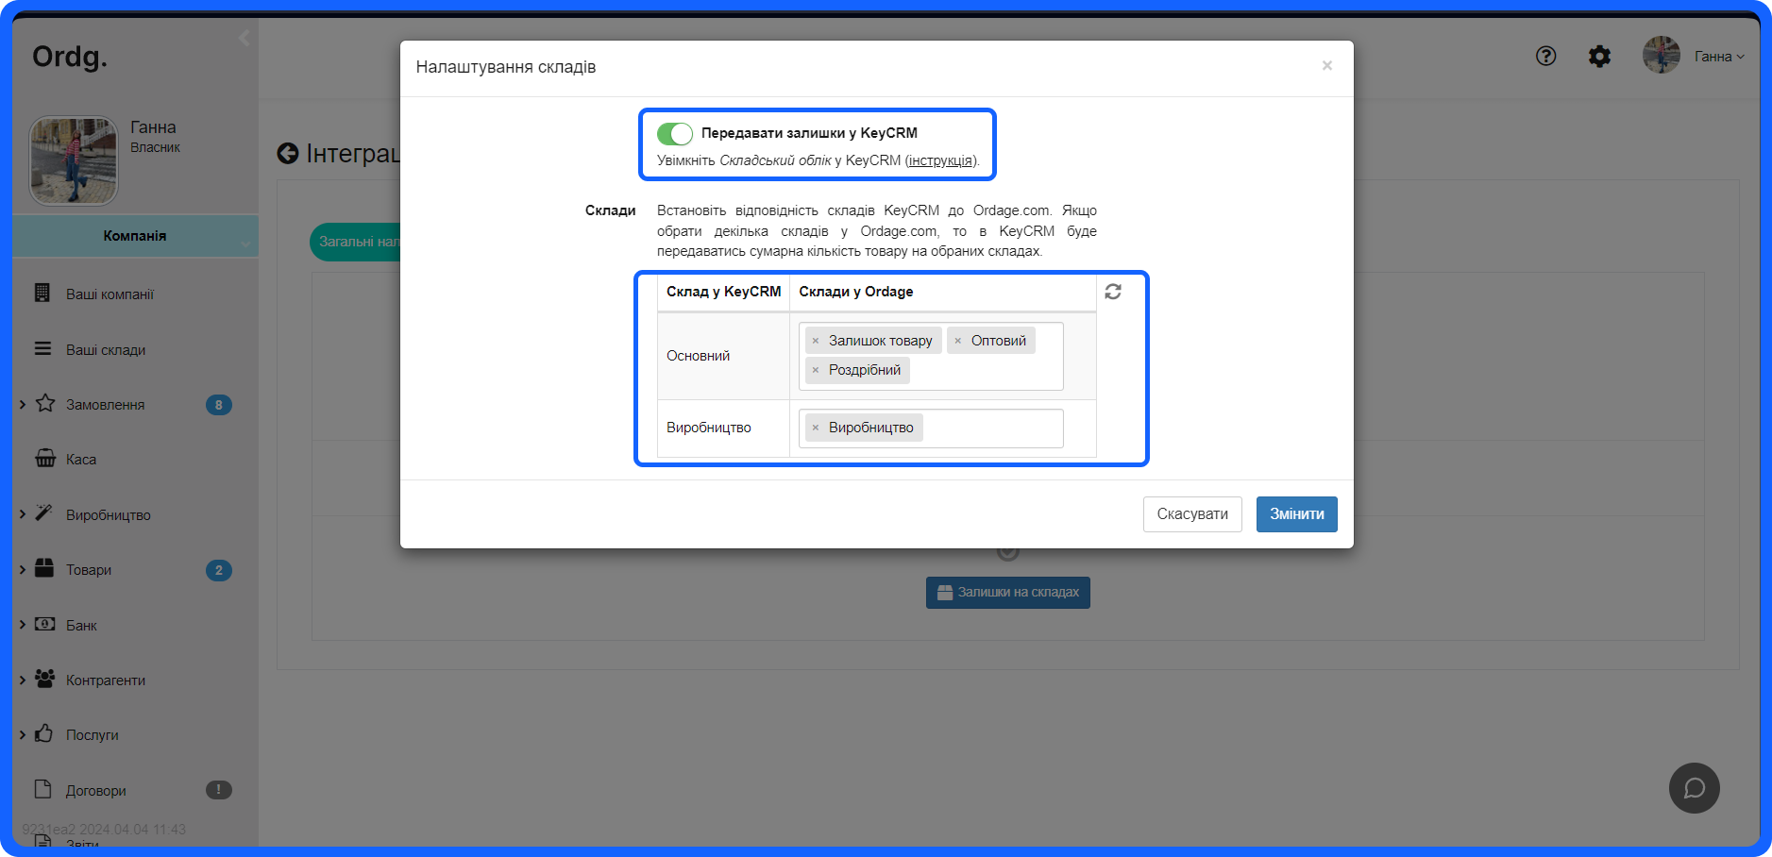Close the warehouse settings dialog
The width and height of the screenshot is (1772, 857).
point(1326,66)
